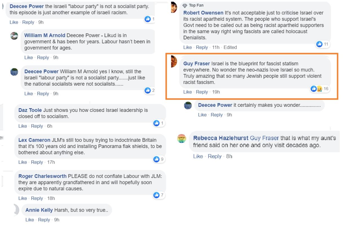Open reactions on Guy Fraser's comment

(320, 89)
